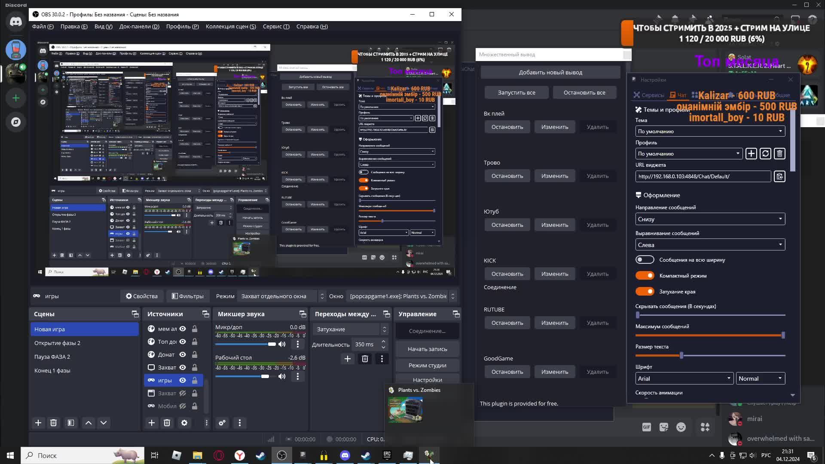Open the capture mode dropdown Захват отдельного окна
Screen dimensions: 825x464
282,296
